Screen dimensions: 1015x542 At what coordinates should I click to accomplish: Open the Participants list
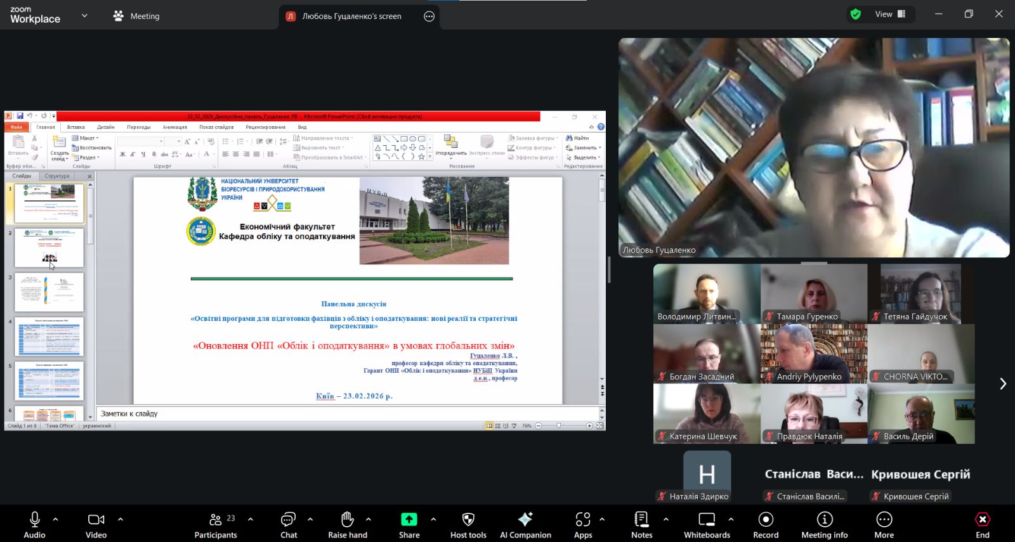tap(216, 524)
